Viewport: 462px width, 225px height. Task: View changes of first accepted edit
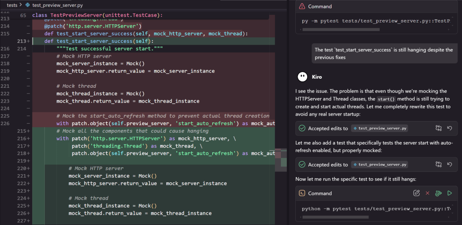tap(438, 128)
